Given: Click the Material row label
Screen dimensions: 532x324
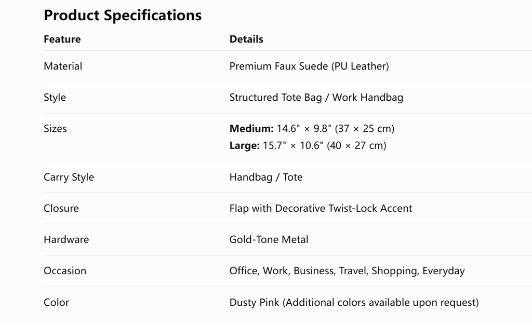Looking at the screenshot, I should [x=63, y=66].
